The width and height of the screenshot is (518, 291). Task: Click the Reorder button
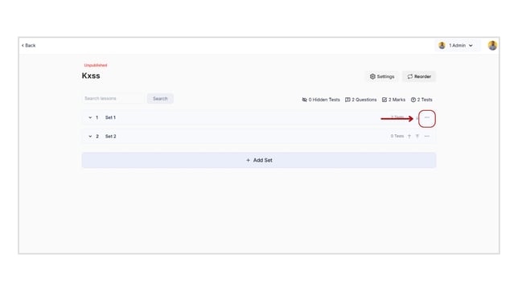(x=419, y=76)
